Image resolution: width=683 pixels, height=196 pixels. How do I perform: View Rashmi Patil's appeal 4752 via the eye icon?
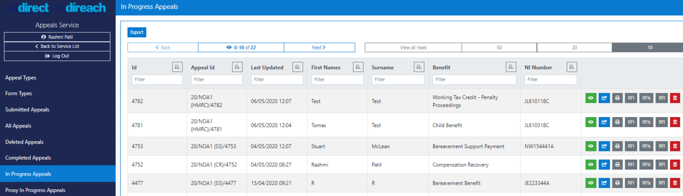click(591, 165)
